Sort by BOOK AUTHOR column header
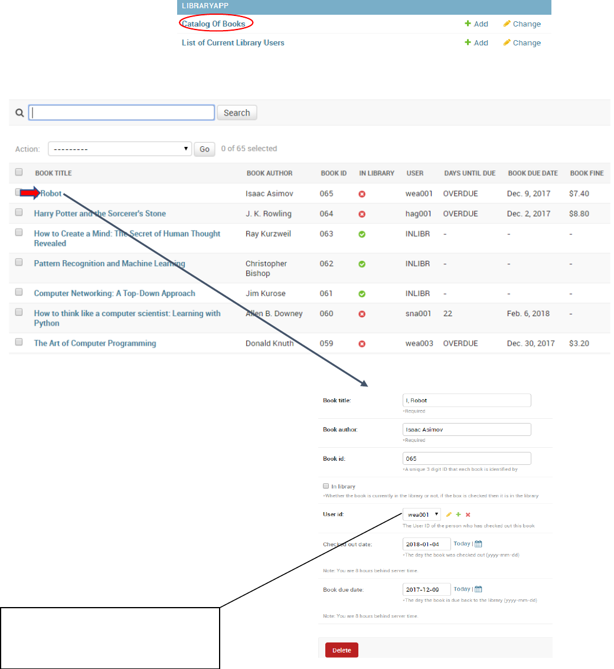614x669 pixels. point(269,173)
